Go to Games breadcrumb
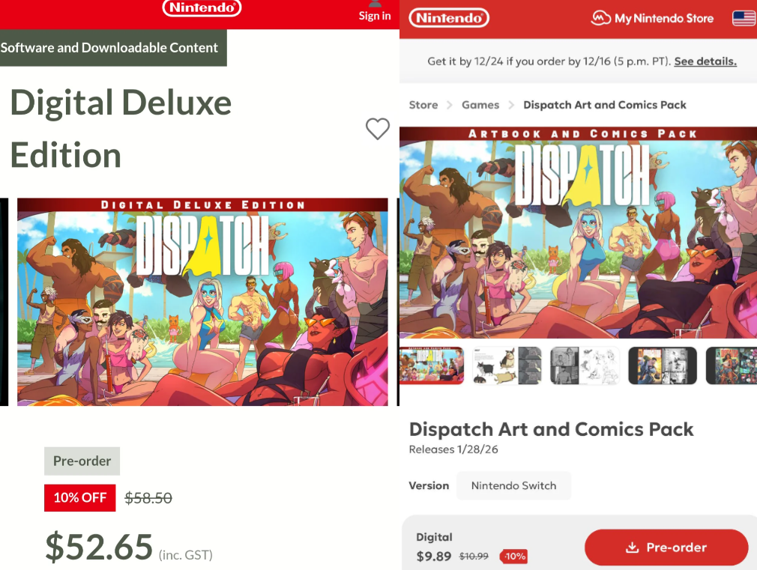 480,105
